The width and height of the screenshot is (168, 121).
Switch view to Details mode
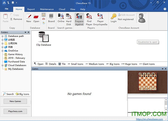(x=51, y=64)
